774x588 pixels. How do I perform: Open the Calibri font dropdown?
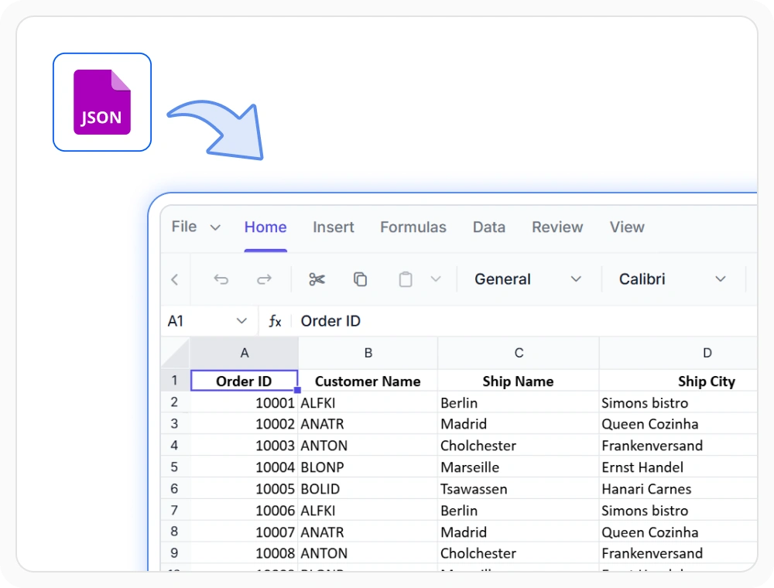point(673,279)
